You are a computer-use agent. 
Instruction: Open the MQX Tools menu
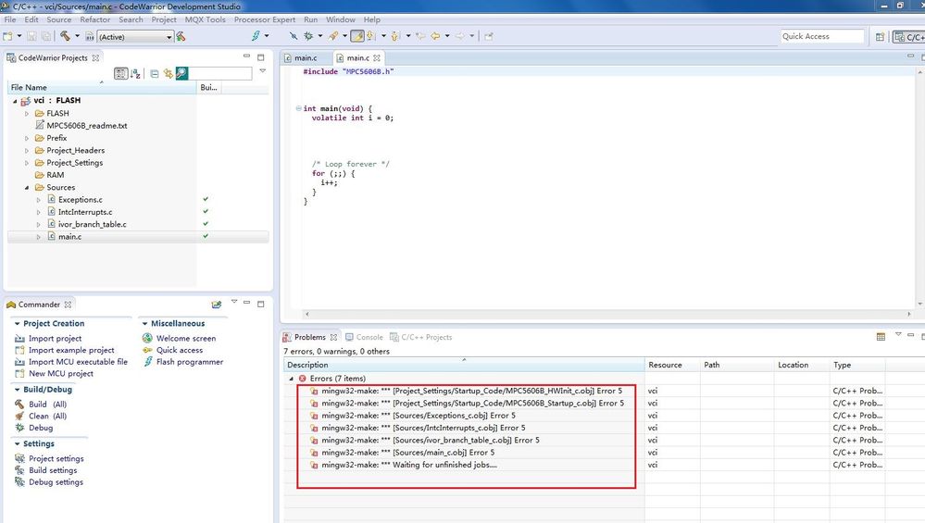click(x=205, y=19)
